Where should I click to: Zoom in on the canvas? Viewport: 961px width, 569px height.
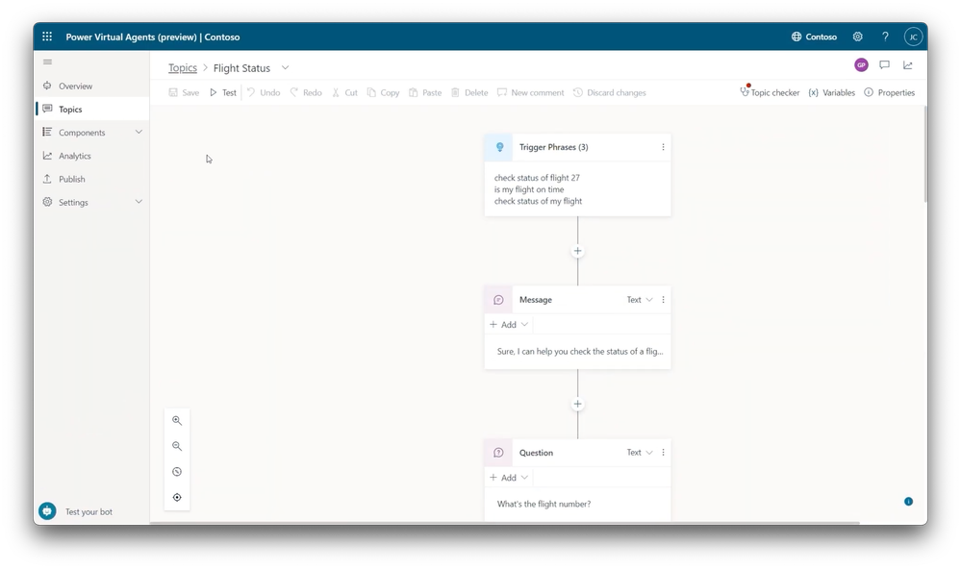(x=176, y=421)
